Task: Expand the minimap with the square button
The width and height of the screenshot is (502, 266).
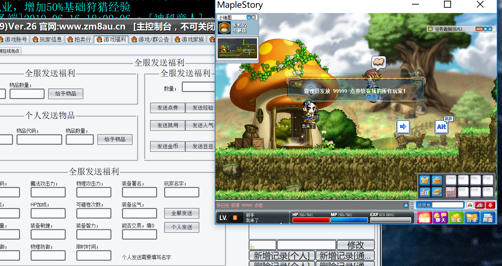Action: pos(253,17)
